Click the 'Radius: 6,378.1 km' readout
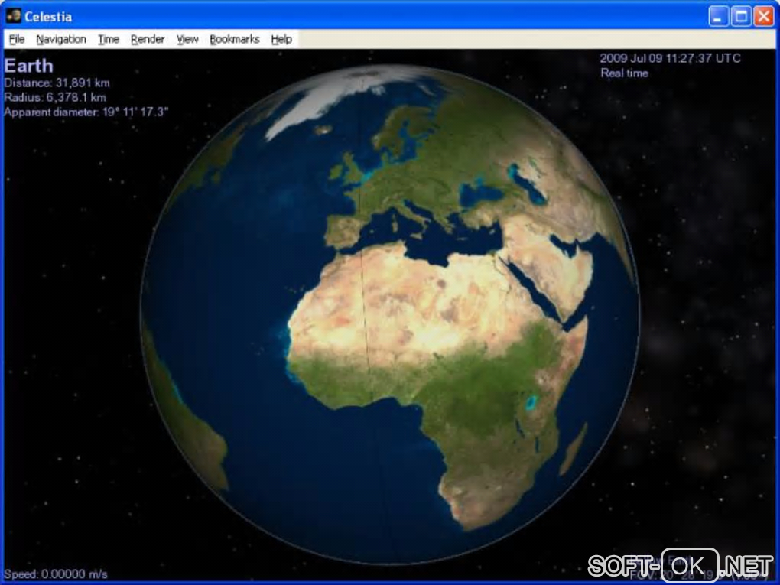The image size is (780, 585). (55, 98)
